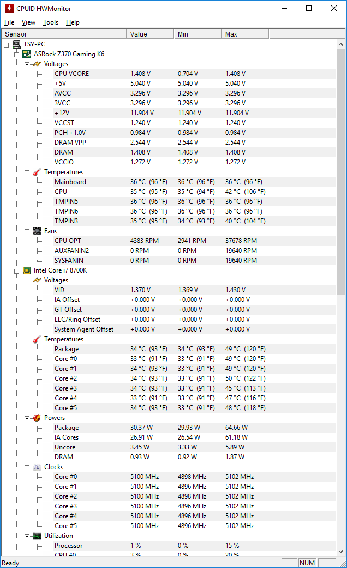The image size is (347, 568).
Task: Collapse the Fans section
Action: point(27,231)
